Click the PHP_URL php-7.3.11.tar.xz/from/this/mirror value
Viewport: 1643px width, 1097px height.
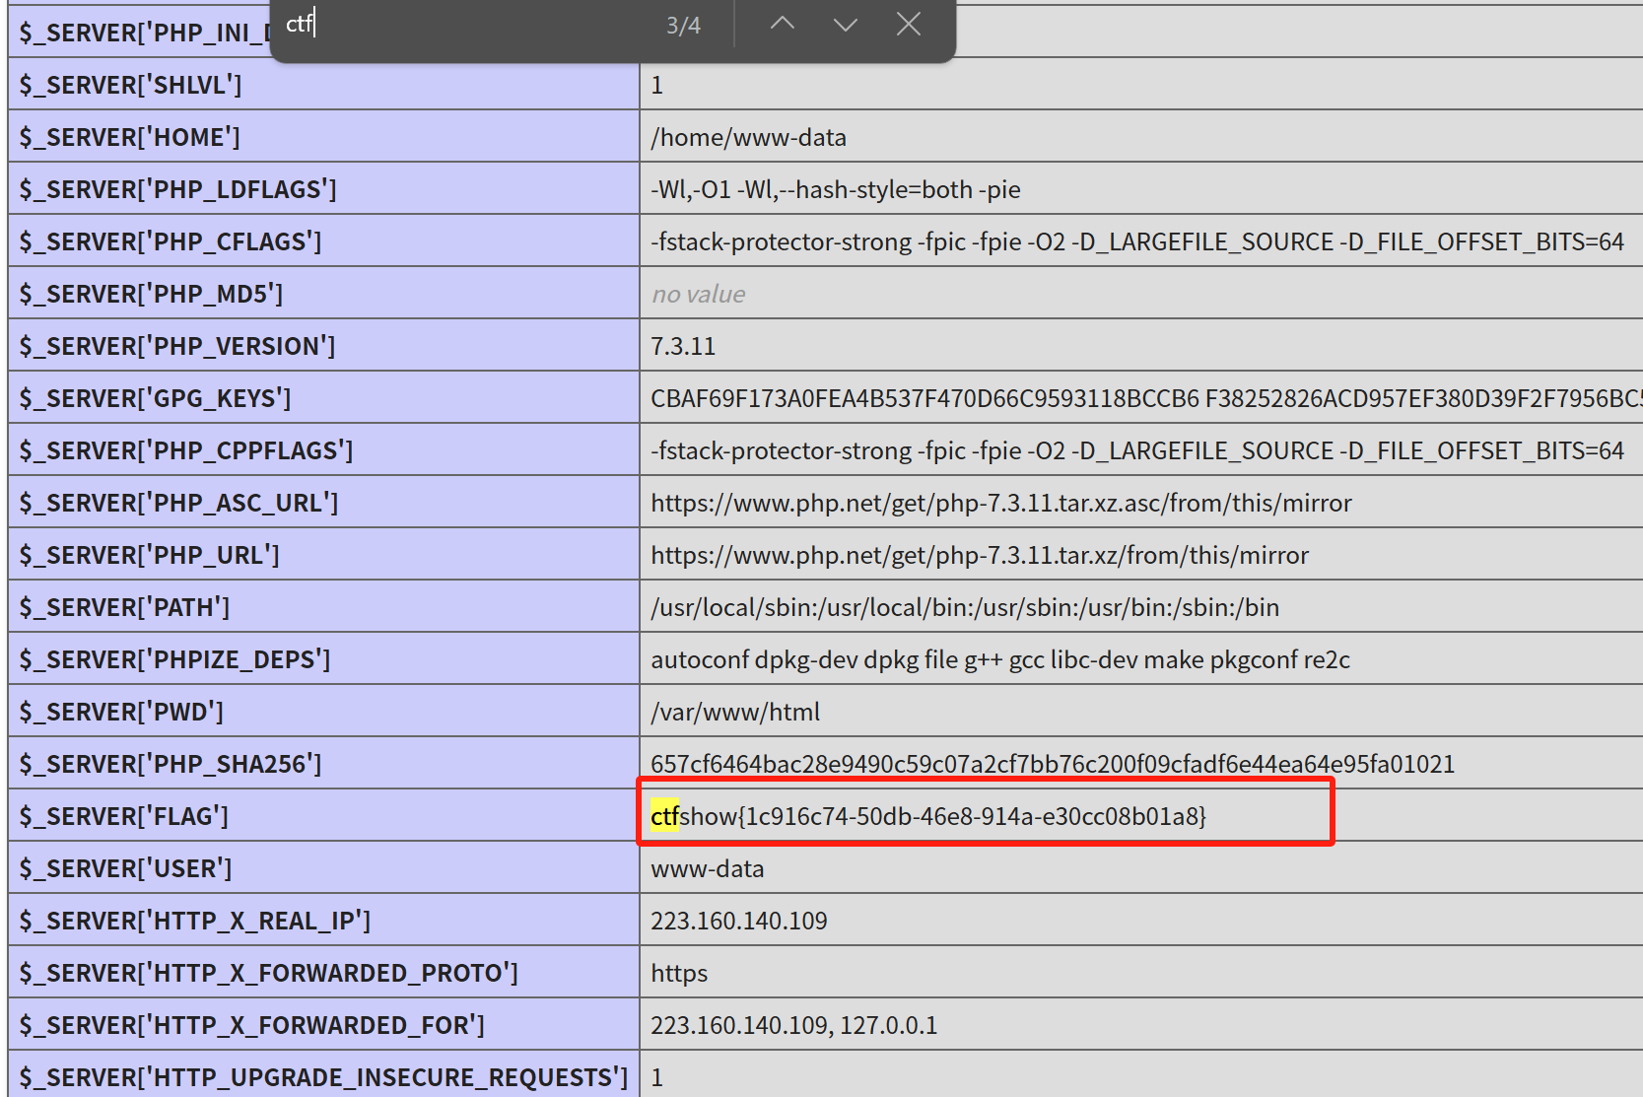(x=979, y=555)
